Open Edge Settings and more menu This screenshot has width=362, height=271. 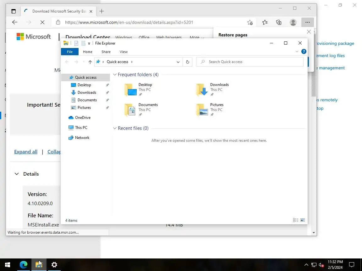click(x=308, y=22)
